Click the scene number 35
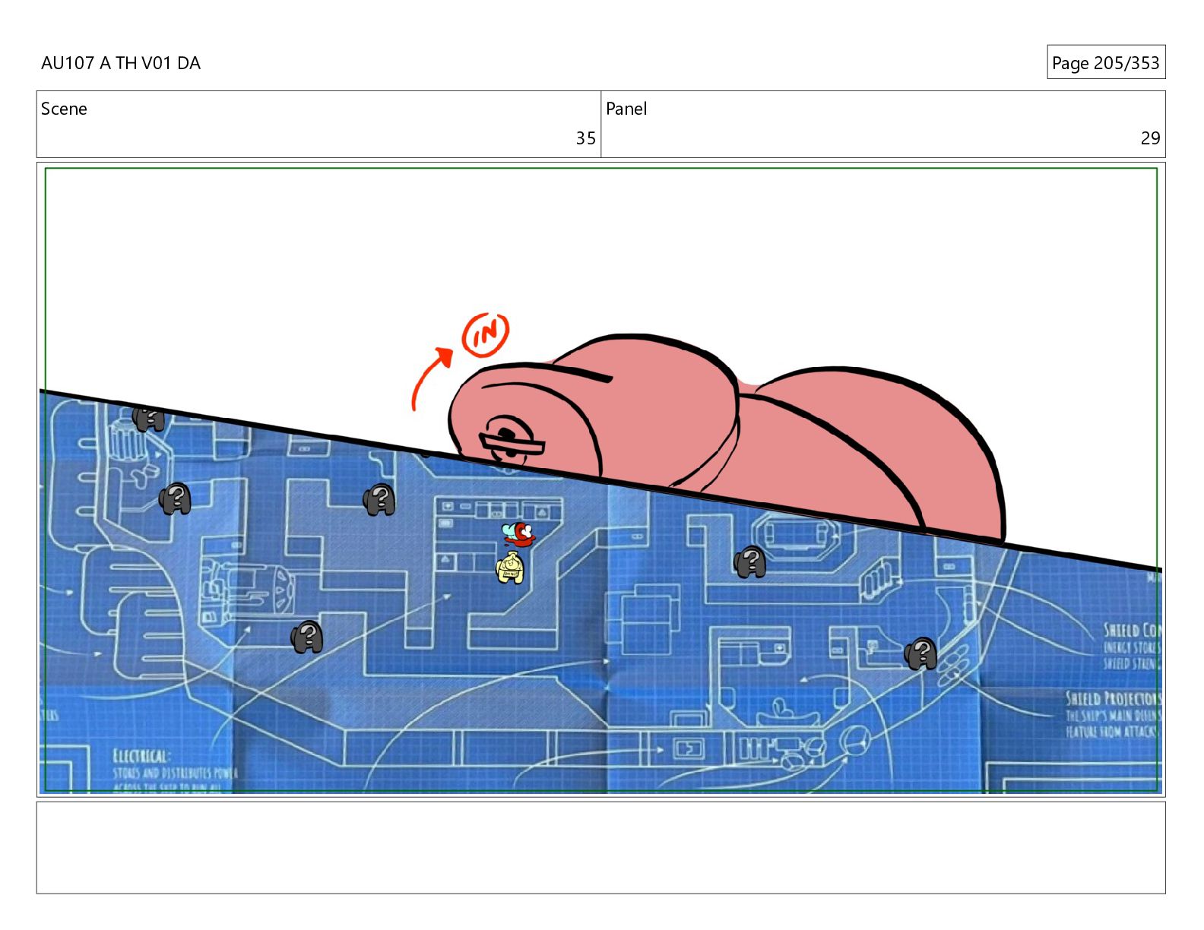This screenshot has width=1204, height=930. tap(585, 138)
